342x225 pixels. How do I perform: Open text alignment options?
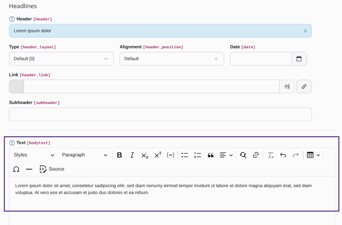226,155
